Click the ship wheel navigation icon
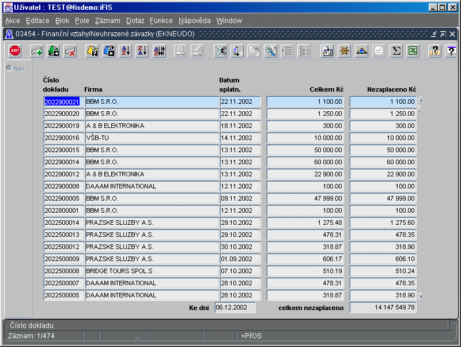 click(x=345, y=51)
